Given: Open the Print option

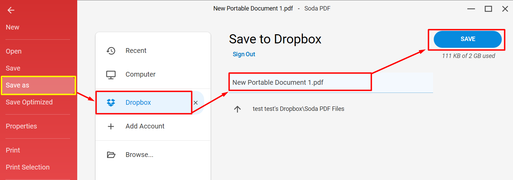Looking at the screenshot, I should (x=13, y=150).
